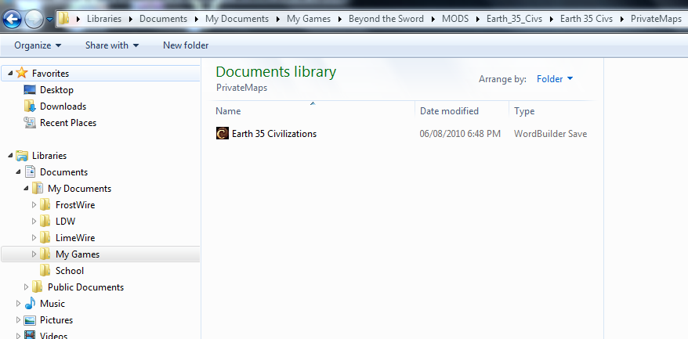Expand the Public Documents node

click(26, 287)
